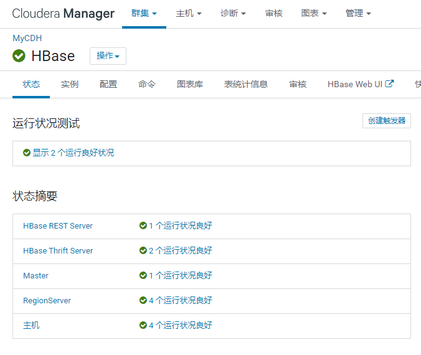Expand the 诊断 menu

pos(233,13)
